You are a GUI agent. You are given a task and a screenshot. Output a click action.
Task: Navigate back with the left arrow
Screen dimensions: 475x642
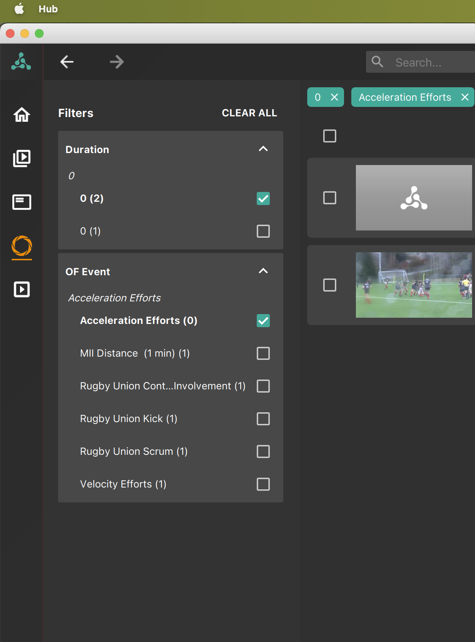pos(67,62)
